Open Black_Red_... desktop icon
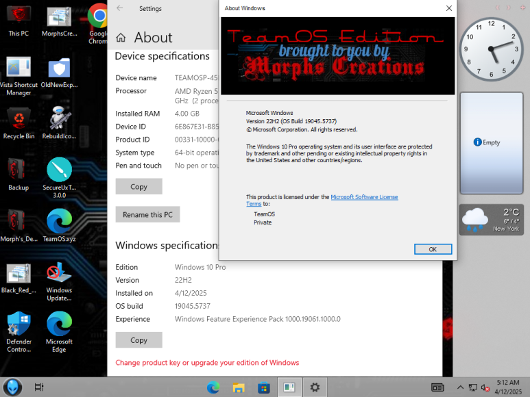The image size is (530, 397). pos(19,278)
